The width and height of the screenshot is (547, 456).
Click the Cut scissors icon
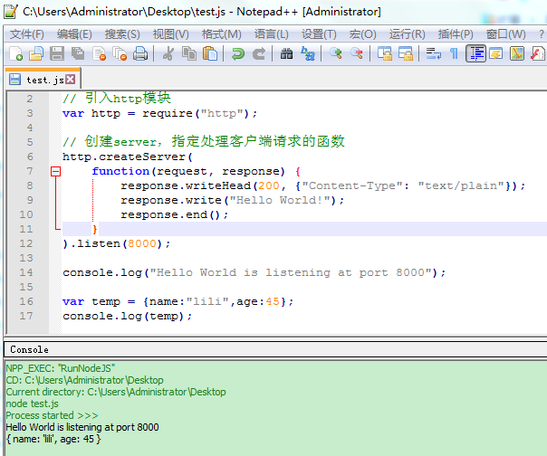(x=168, y=53)
